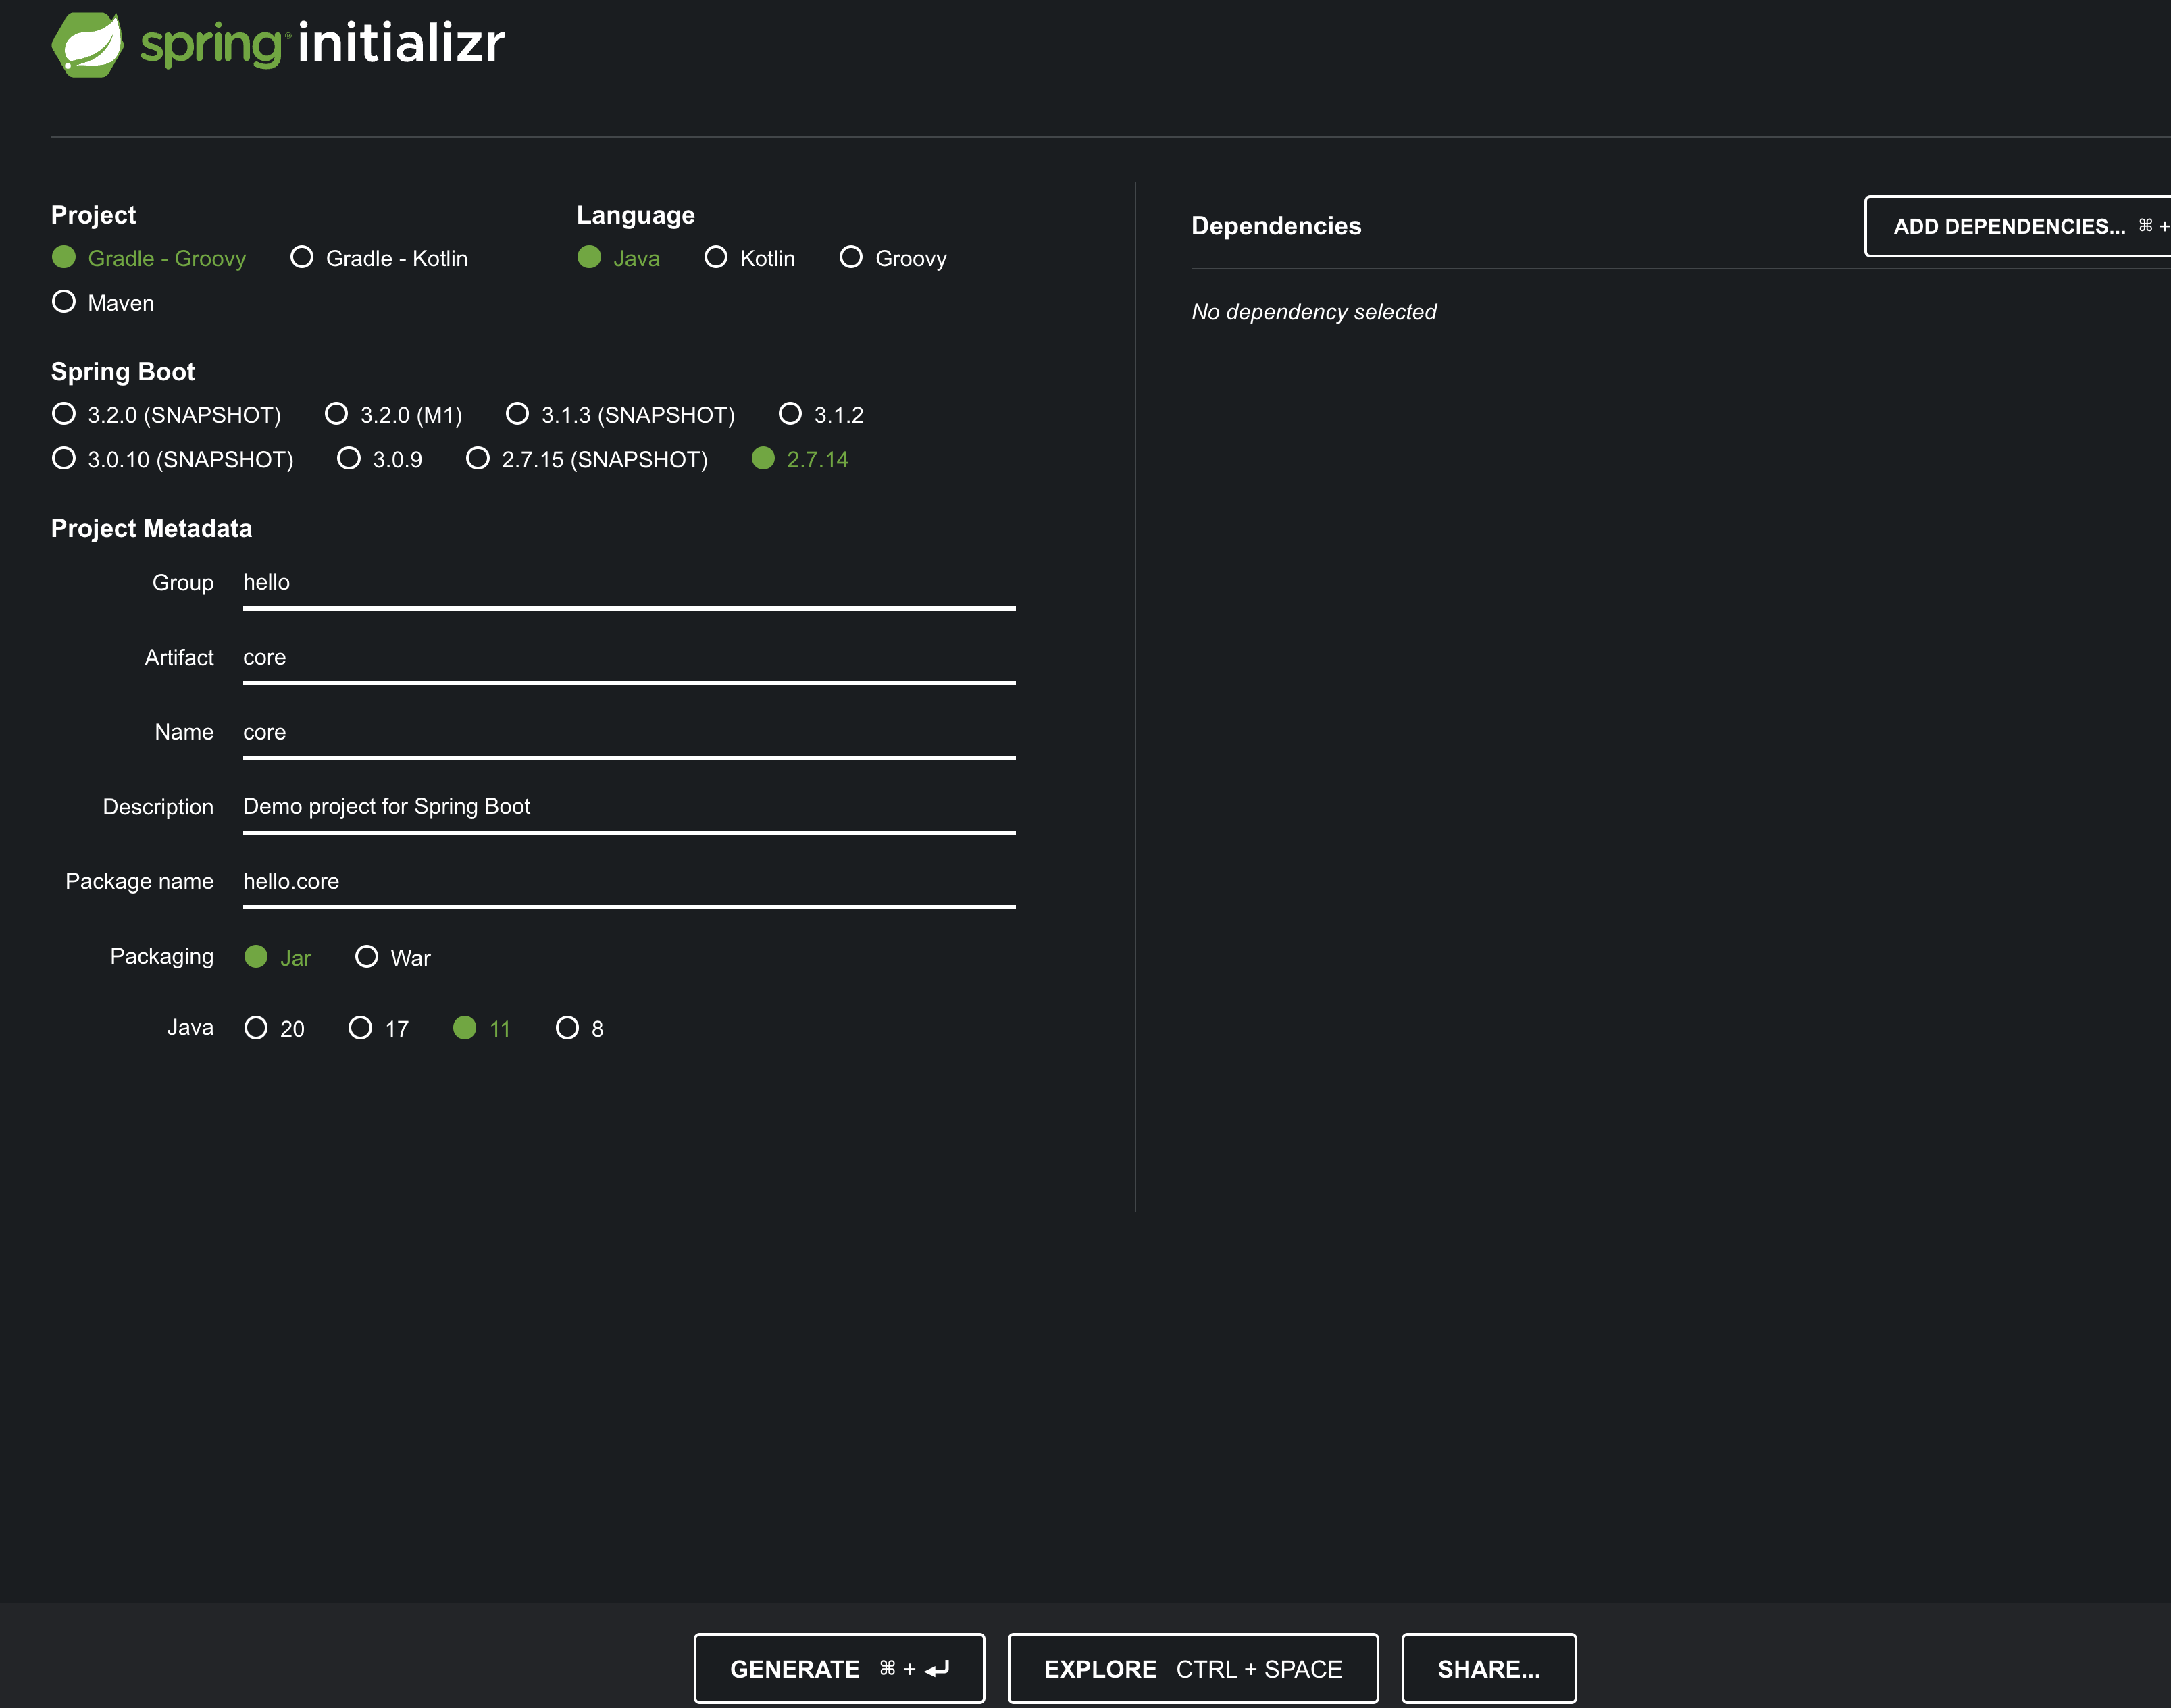Choose Spring Boot 3.1.3 (SNAPSHOT)
The width and height of the screenshot is (2171, 1708).
(620, 414)
